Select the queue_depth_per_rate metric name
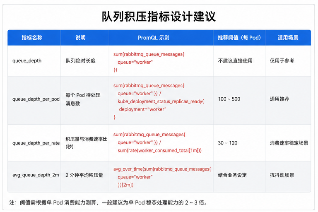 click(x=36, y=143)
